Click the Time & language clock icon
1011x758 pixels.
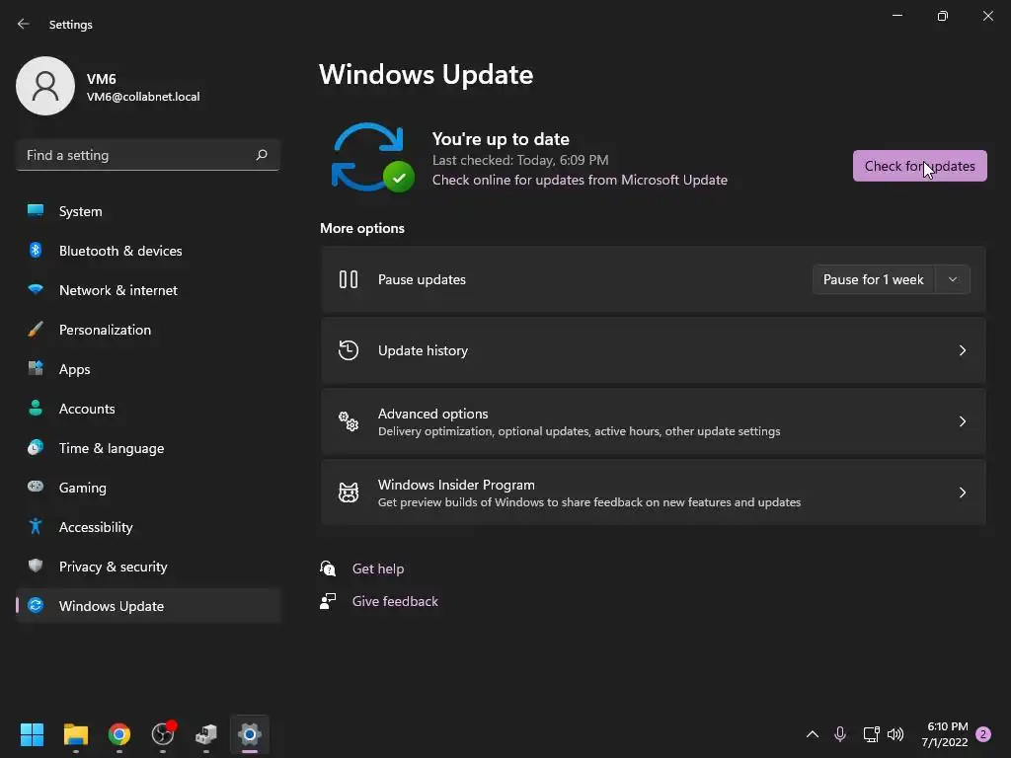36,447
